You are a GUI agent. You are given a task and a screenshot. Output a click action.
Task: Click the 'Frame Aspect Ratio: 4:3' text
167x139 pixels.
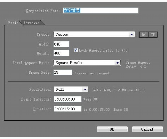point(138,64)
